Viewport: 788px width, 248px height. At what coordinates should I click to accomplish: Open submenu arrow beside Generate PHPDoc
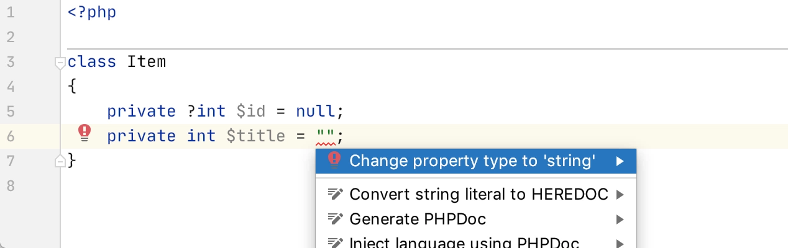(620, 219)
